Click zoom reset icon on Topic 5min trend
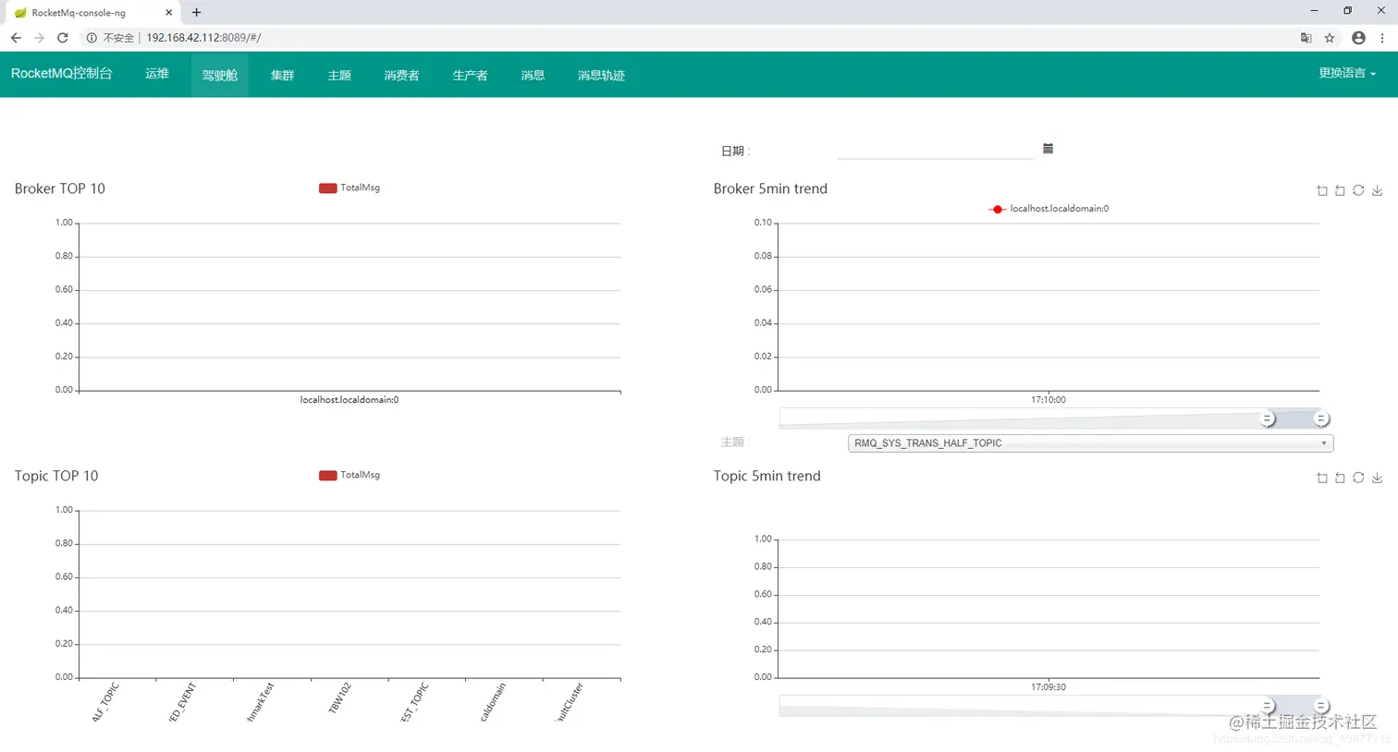 1340,478
